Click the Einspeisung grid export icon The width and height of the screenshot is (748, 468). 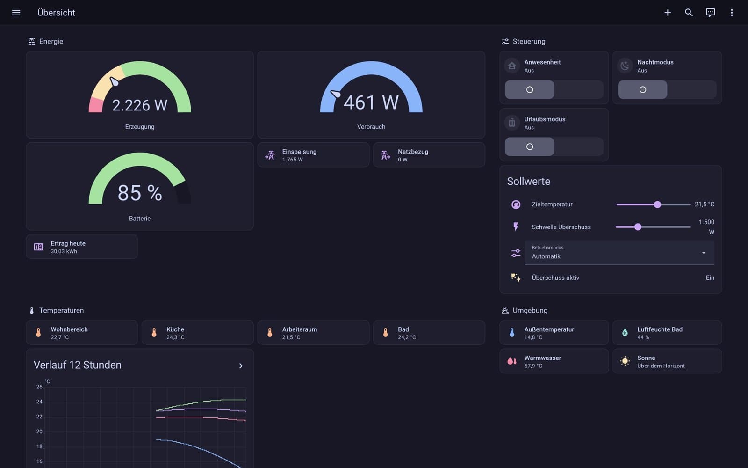click(270, 155)
